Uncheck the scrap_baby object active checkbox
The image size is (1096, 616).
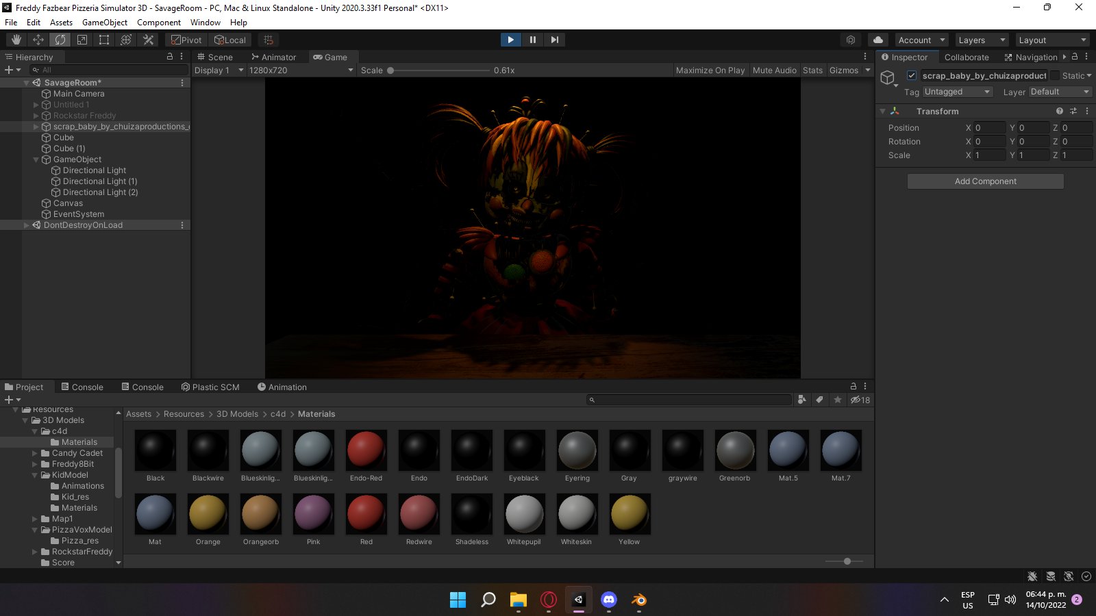[912, 75]
